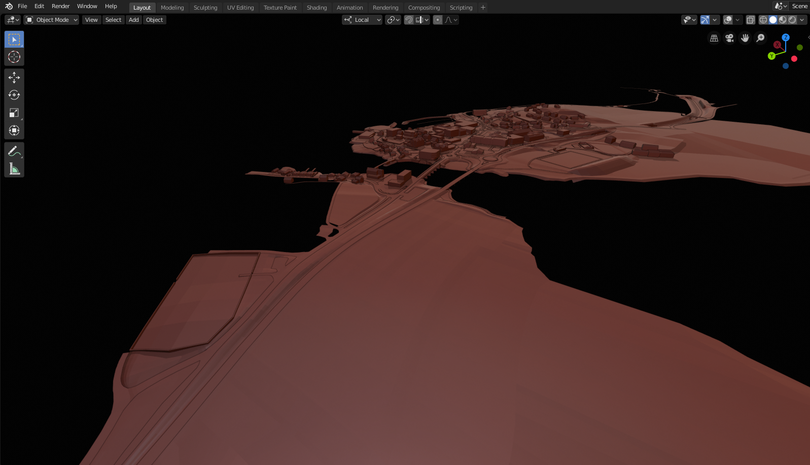Open Local transform orientation dropdown
This screenshot has width=810, height=465.
(362, 20)
